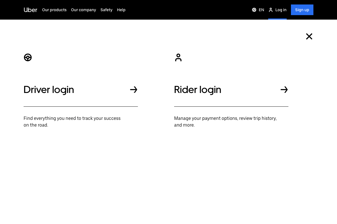This screenshot has width=337, height=224.
Task: Open the Our products menu
Action: point(54,10)
